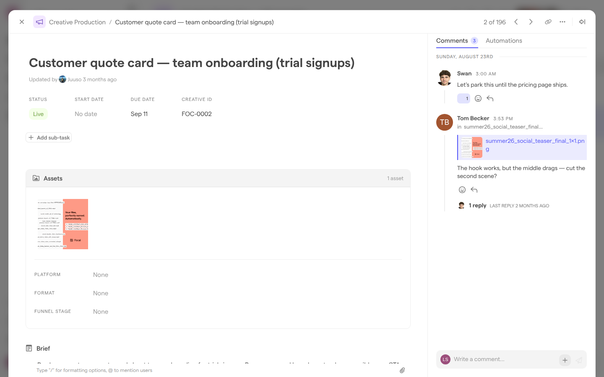Screen dimensions: 604x377
Task: Send the comment with paper plane icon
Action: pos(579,360)
